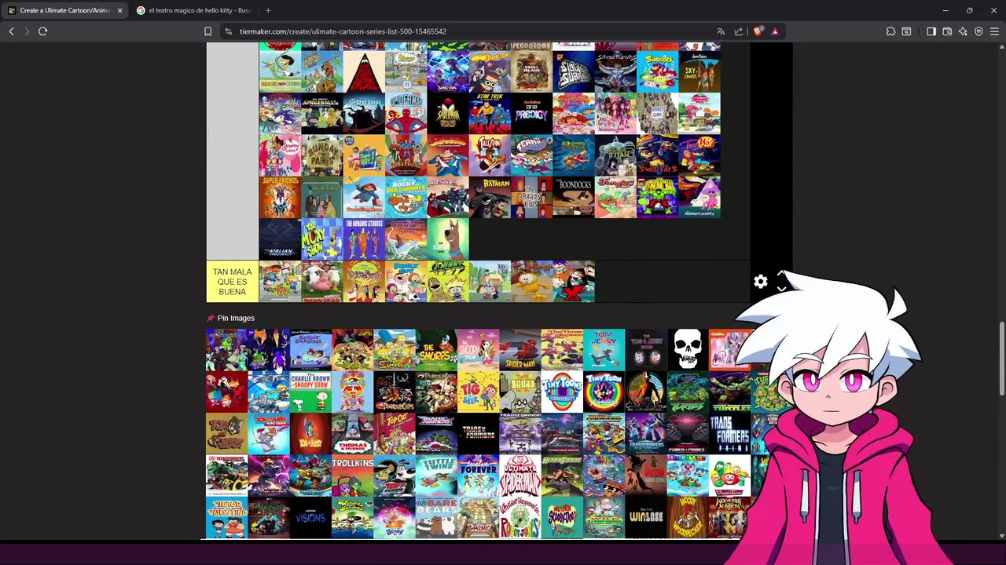
Task: Select Twelve Forever thumbnail
Action: [x=478, y=475]
